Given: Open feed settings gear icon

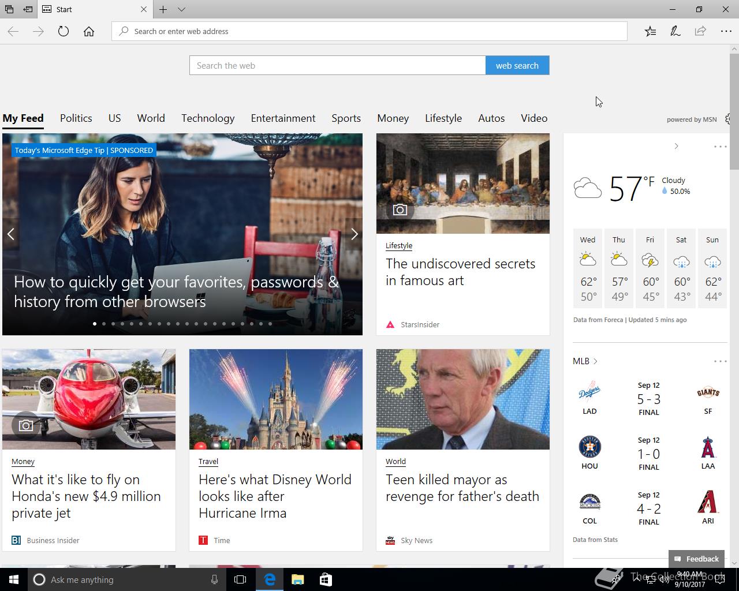Looking at the screenshot, I should (728, 119).
